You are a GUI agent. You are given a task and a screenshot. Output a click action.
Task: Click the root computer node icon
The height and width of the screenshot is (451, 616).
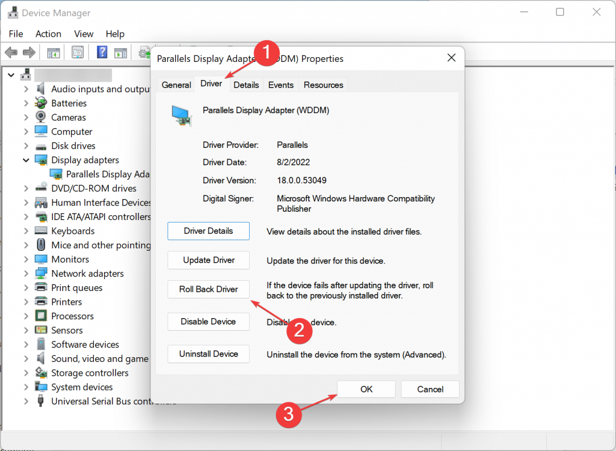(x=26, y=74)
